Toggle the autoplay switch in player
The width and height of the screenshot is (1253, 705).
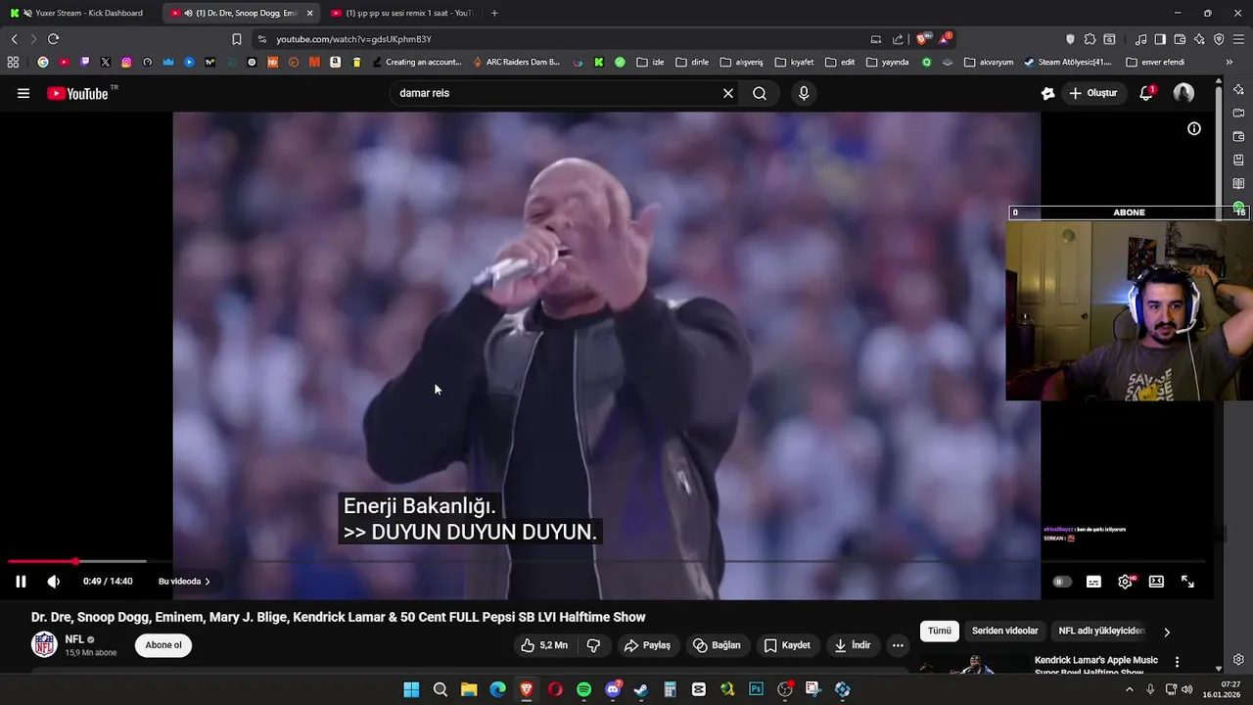point(1061,582)
